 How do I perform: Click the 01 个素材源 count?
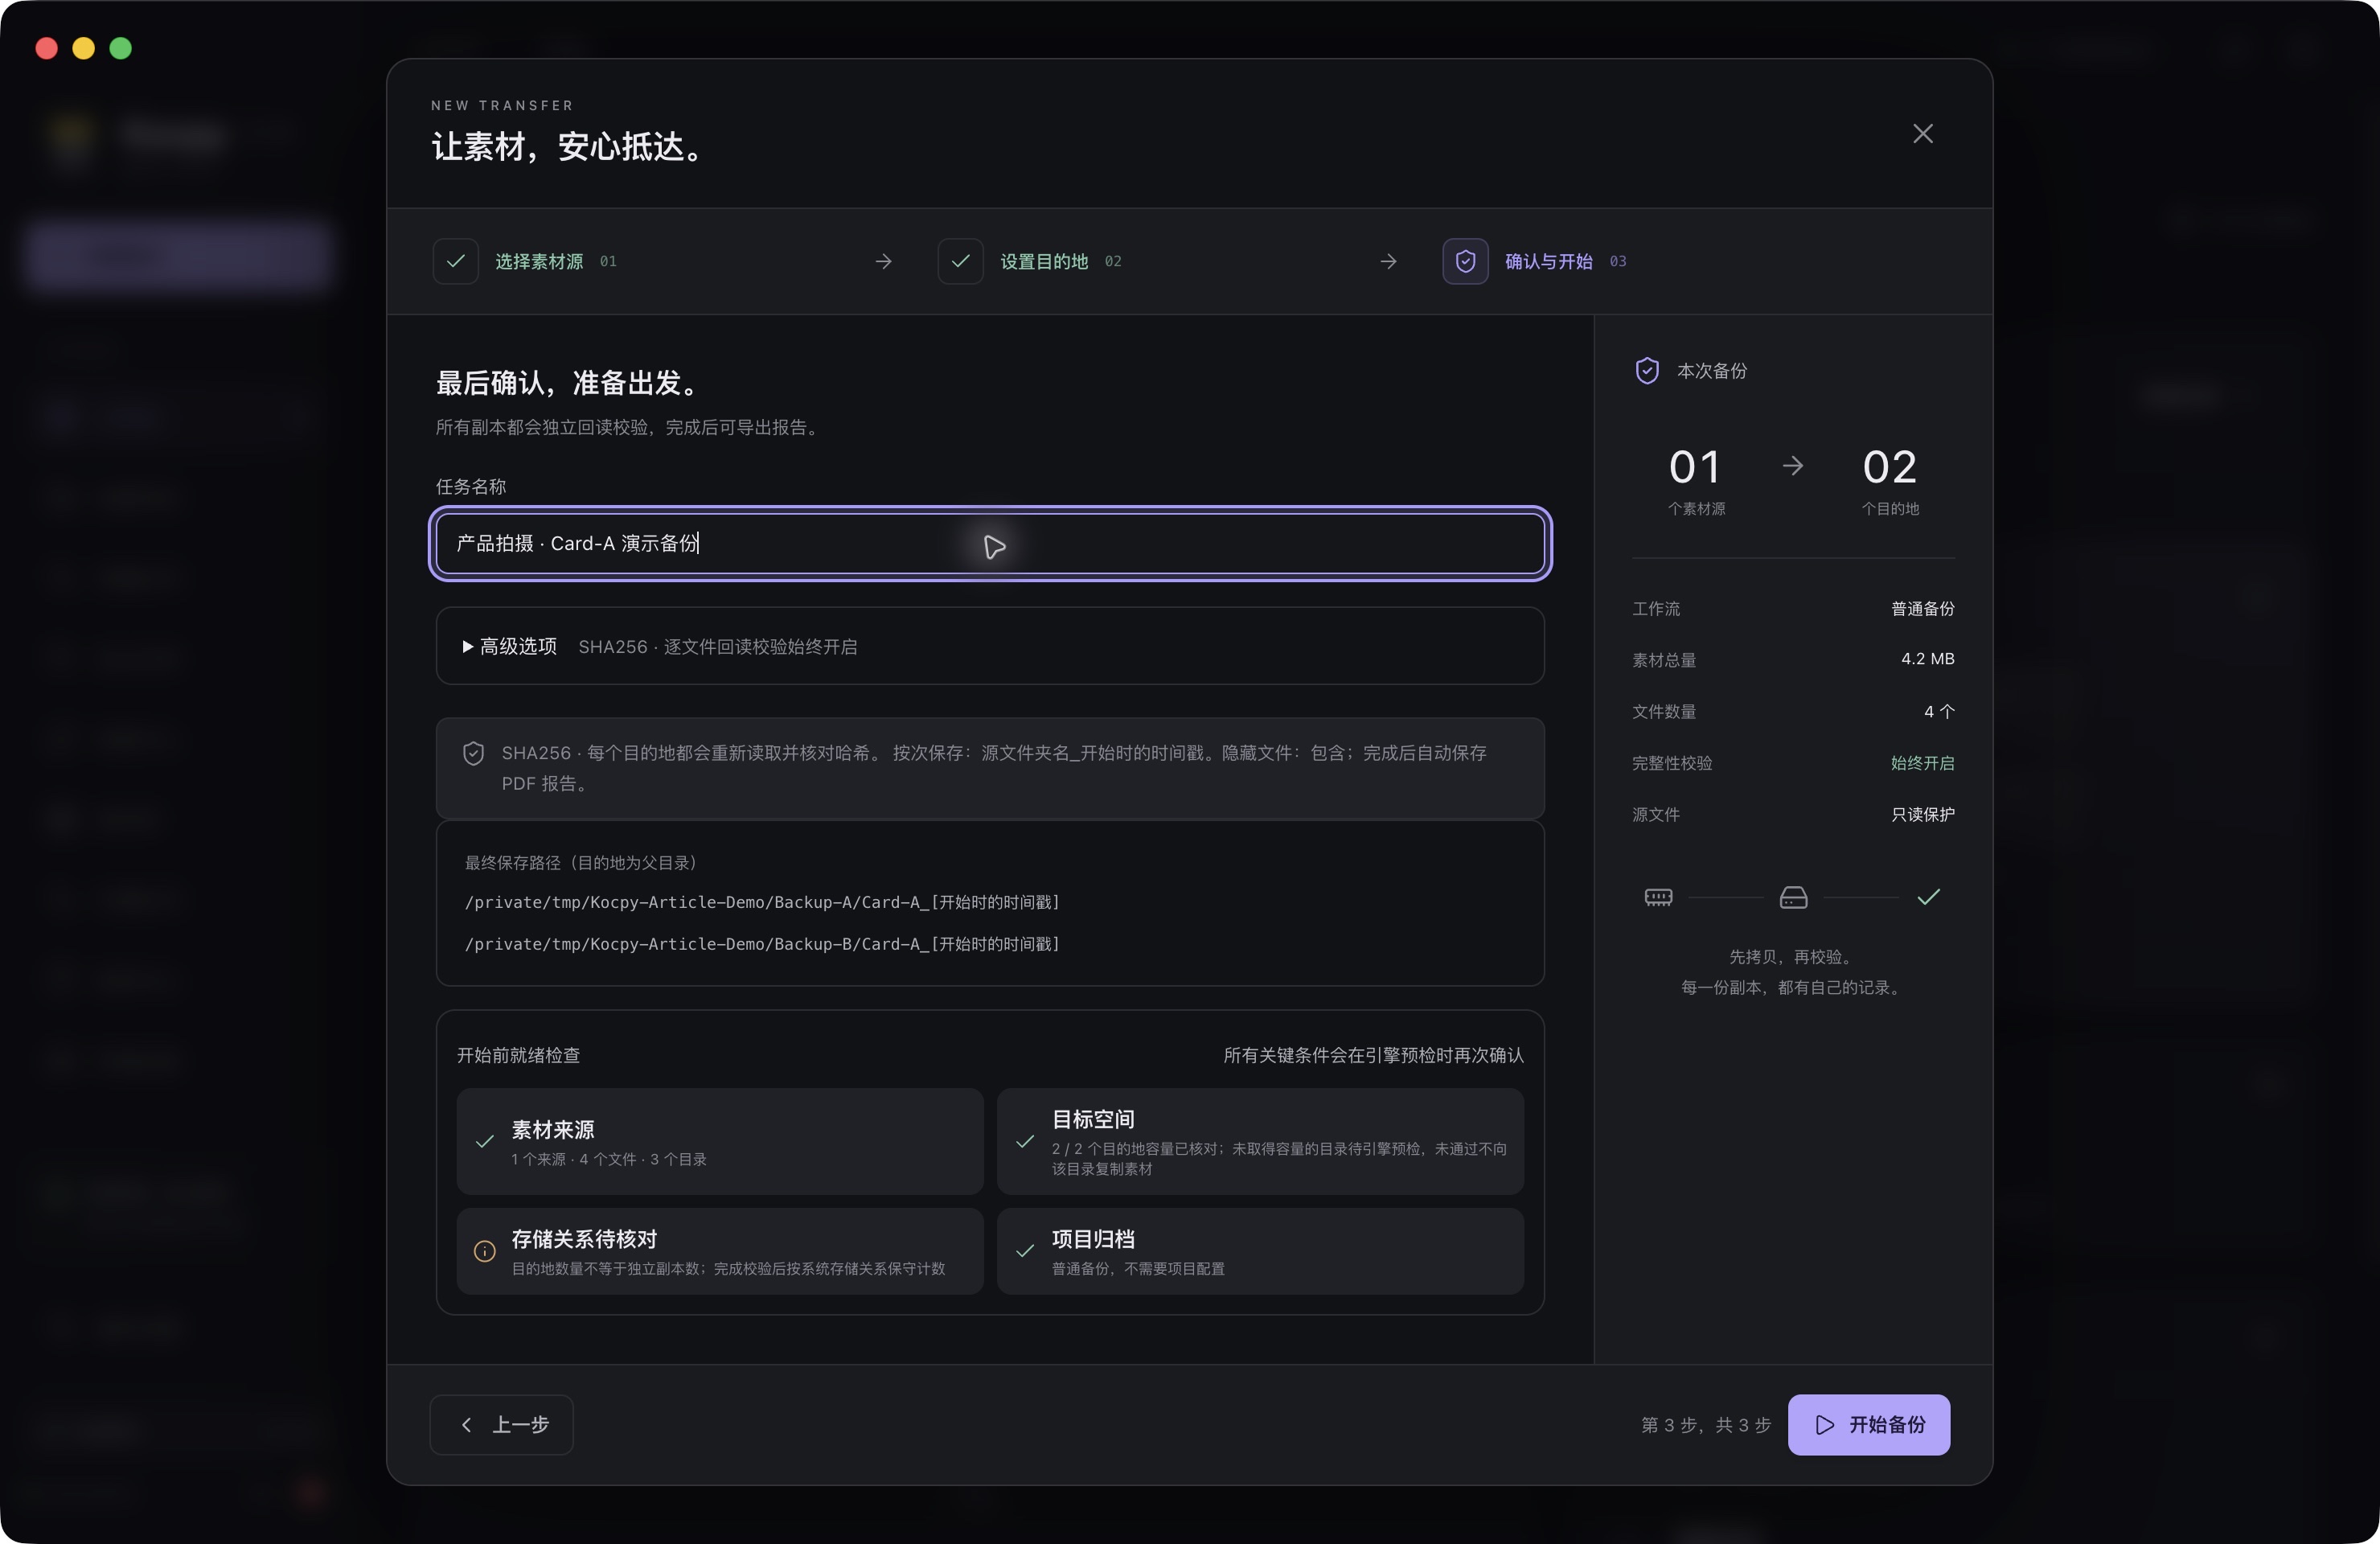1696,481
